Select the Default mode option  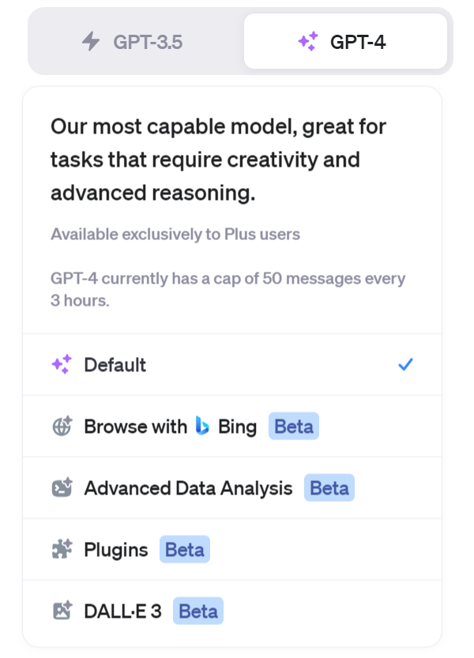(x=232, y=364)
